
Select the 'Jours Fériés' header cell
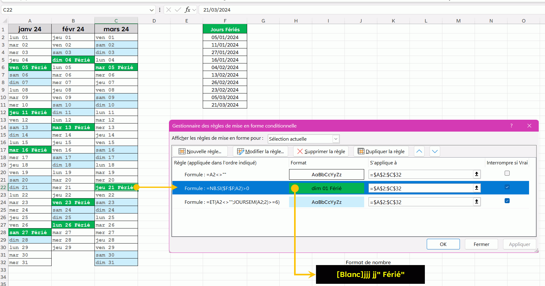(x=225, y=29)
